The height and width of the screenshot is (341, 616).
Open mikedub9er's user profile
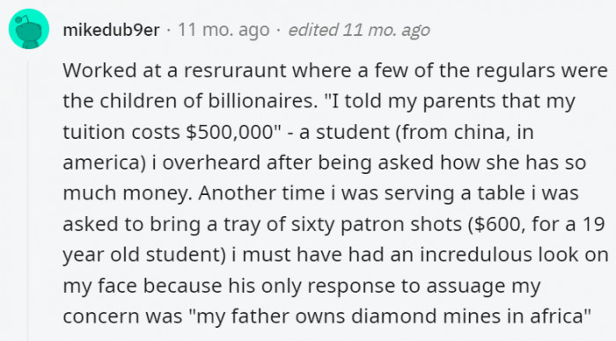[x=111, y=30]
